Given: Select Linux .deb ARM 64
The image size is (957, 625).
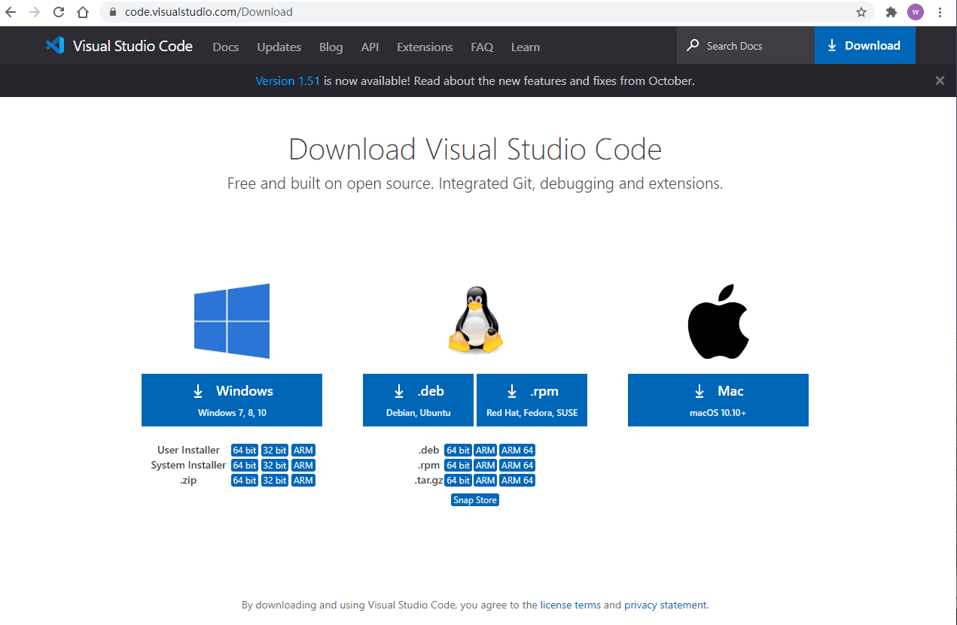Looking at the screenshot, I should [517, 451].
